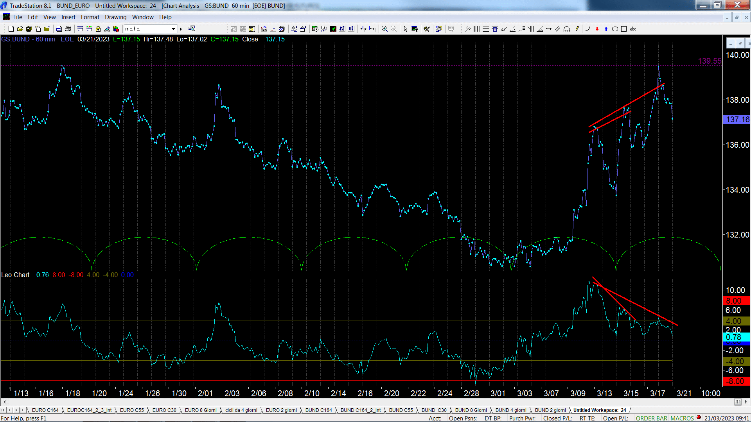
Task: Select the blue up arrow tool
Action: tap(606, 29)
